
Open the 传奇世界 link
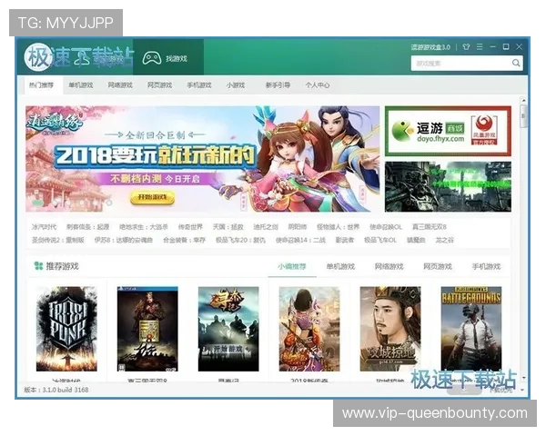coord(190,227)
